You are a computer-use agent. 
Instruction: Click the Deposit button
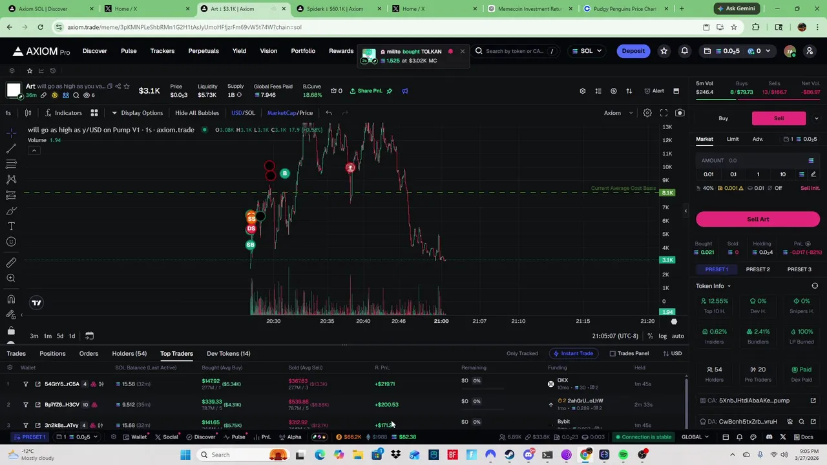pyautogui.click(x=633, y=51)
